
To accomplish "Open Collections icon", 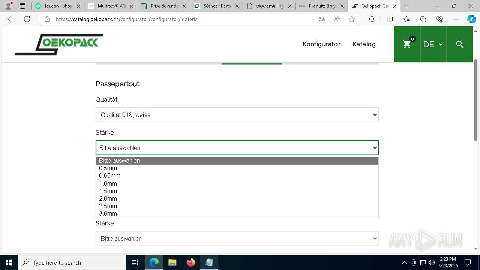I will click(423, 19).
